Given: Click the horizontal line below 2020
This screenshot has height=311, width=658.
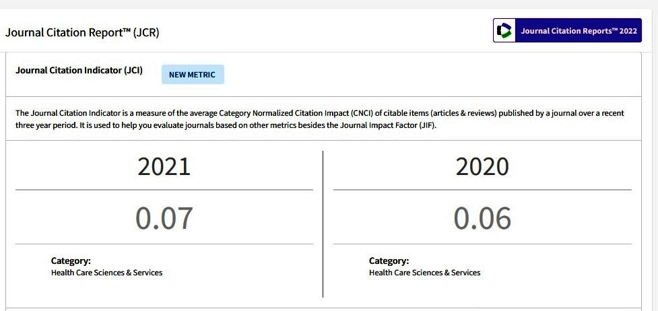Looking at the screenshot, I should pyautogui.click(x=482, y=190).
